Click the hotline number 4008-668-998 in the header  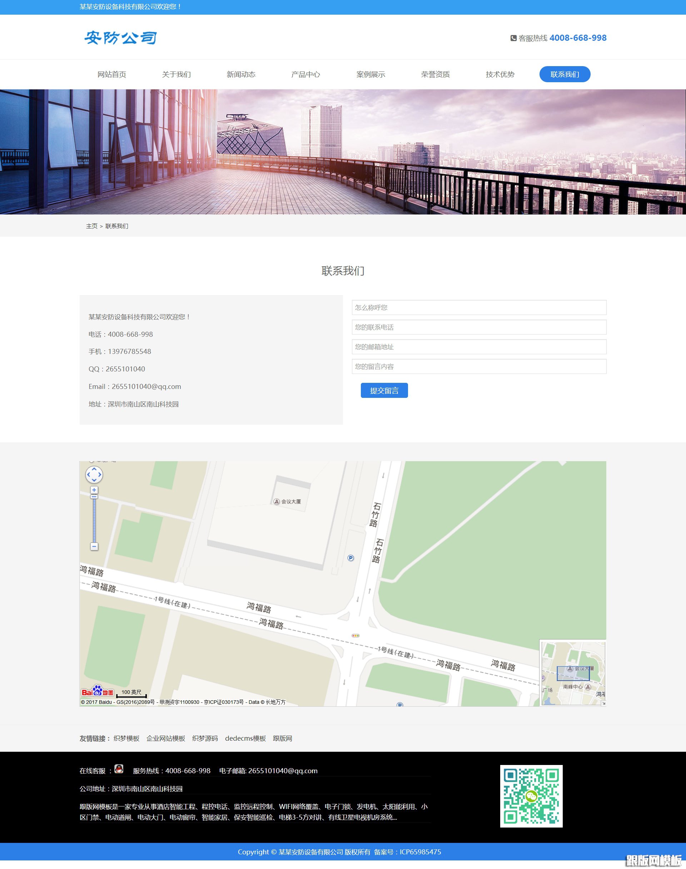click(578, 38)
